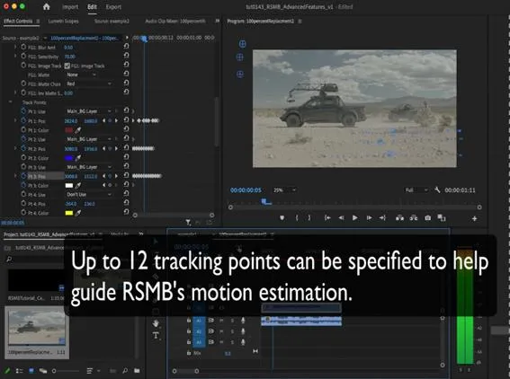Click the Program Monitor current timecode
The height and width of the screenshot is (379, 510).
[246, 190]
